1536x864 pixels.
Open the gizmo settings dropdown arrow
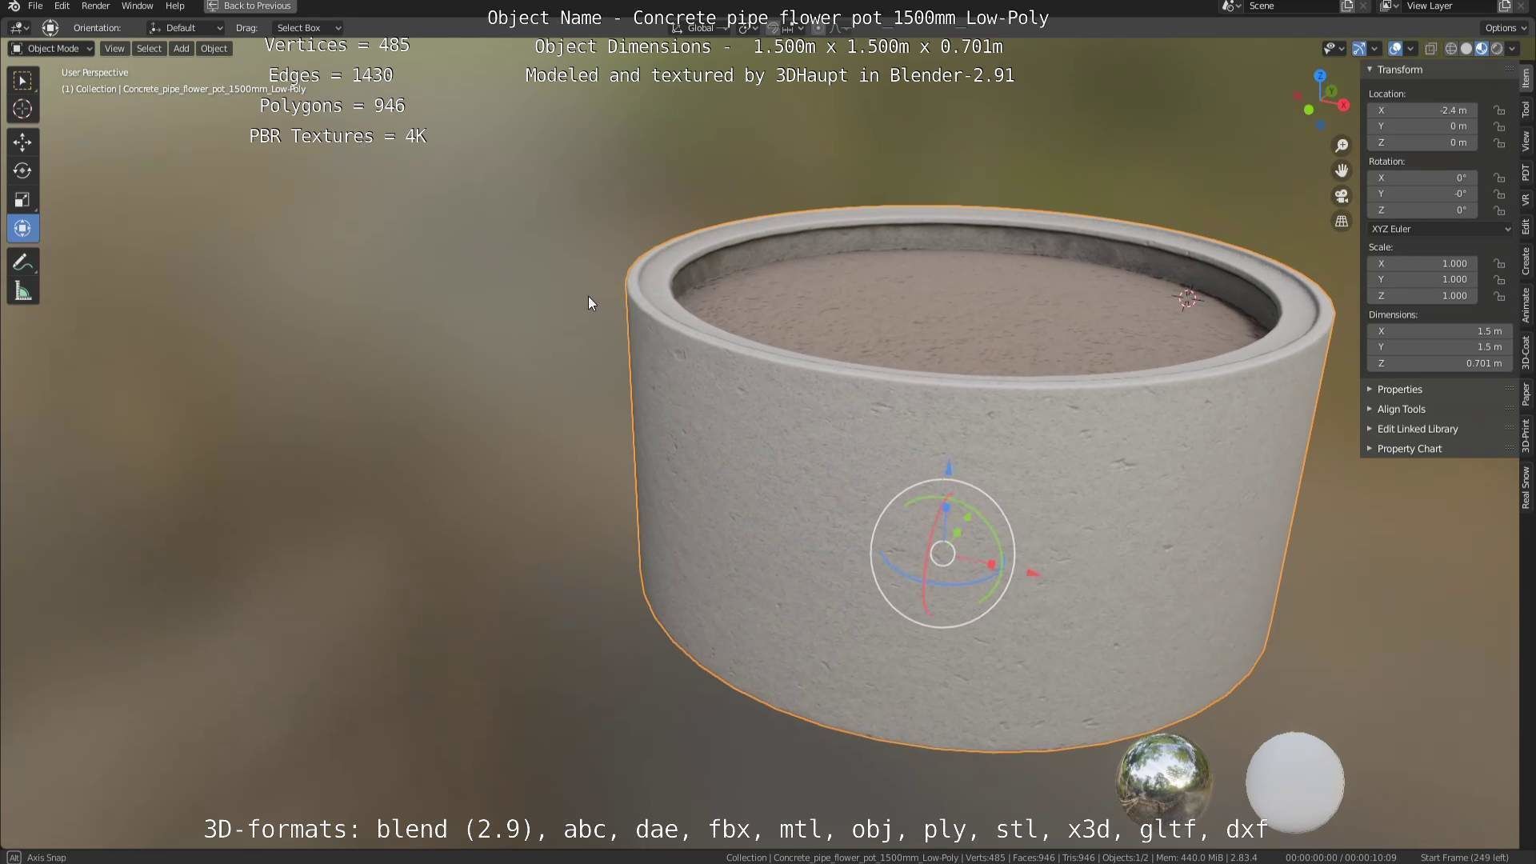coord(1374,49)
